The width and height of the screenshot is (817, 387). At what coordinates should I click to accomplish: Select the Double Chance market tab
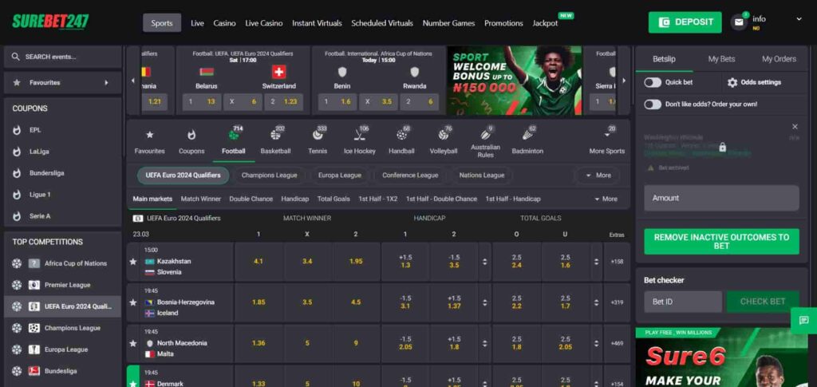coord(251,199)
